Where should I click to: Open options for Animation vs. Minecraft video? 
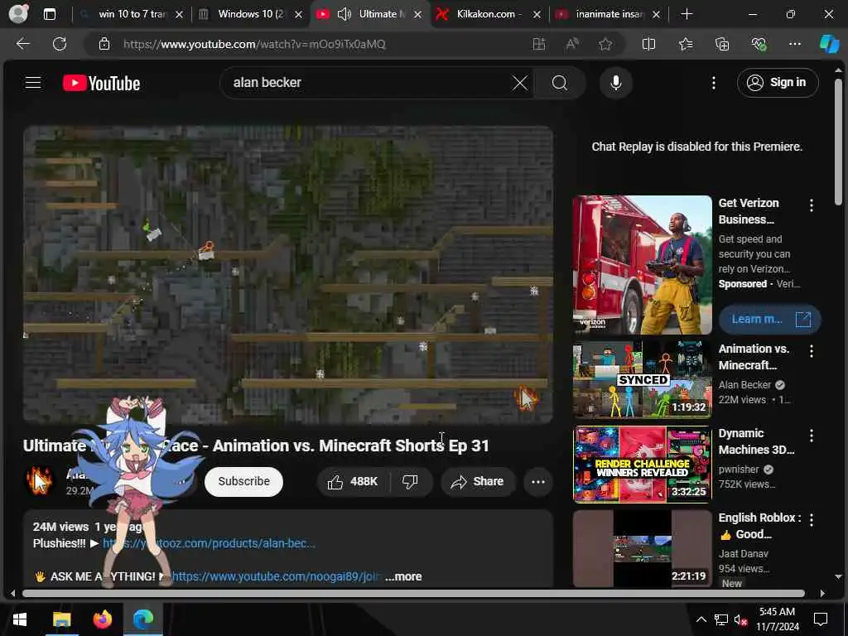pyautogui.click(x=812, y=351)
